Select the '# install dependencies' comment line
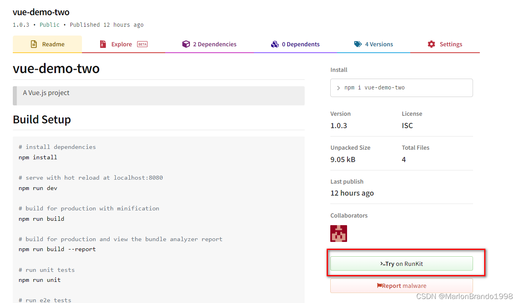 (57, 147)
